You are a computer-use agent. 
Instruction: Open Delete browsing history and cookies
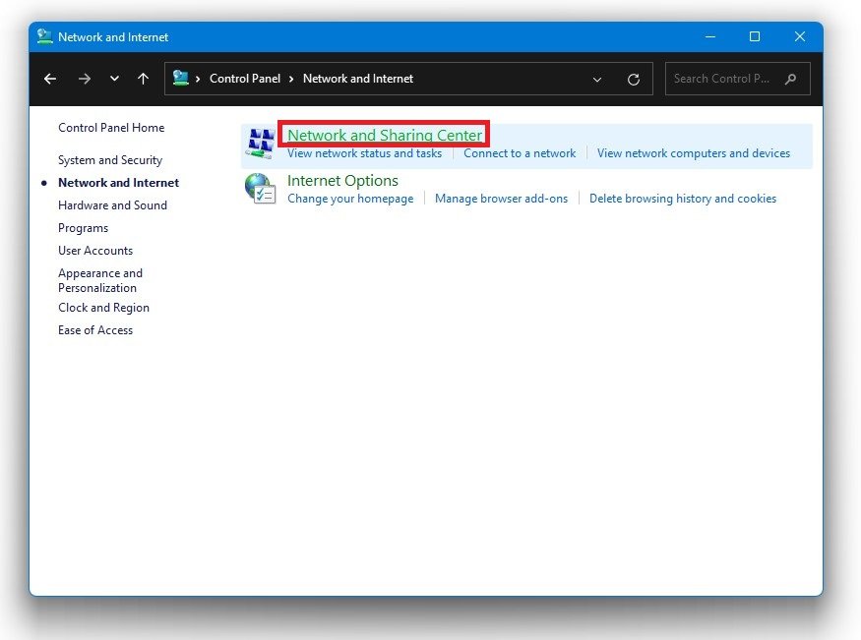pos(682,199)
